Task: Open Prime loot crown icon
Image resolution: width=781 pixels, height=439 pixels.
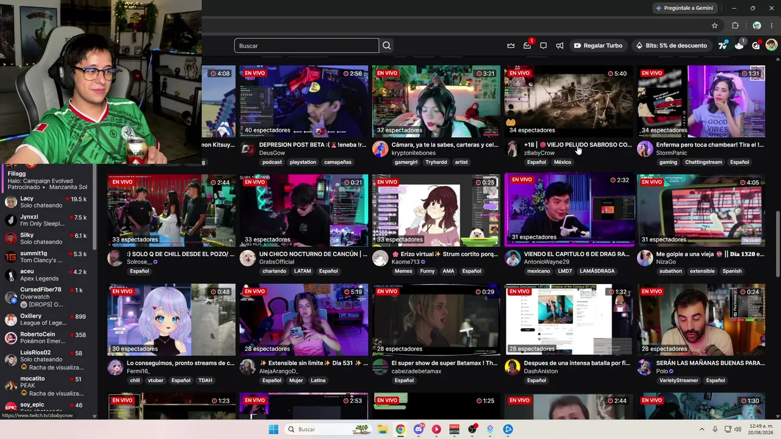Action: coord(511,46)
